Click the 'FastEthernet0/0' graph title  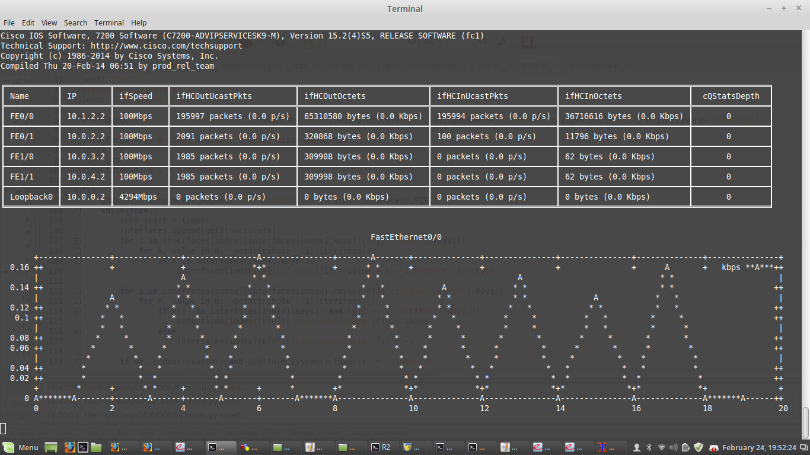pos(406,237)
